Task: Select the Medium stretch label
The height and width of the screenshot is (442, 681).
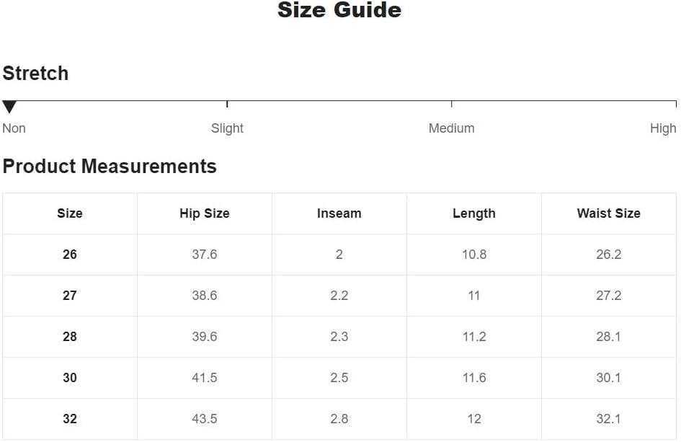Action: pos(451,128)
